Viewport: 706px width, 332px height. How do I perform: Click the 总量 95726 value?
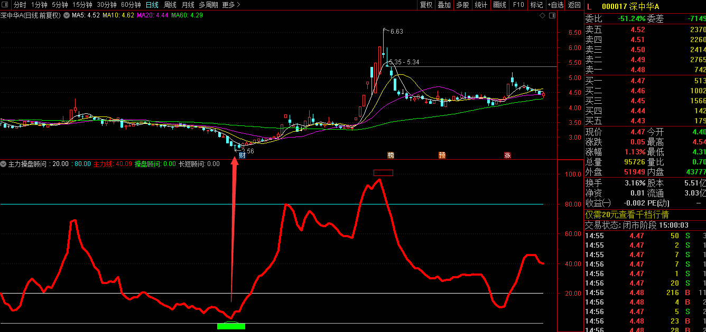click(x=634, y=162)
